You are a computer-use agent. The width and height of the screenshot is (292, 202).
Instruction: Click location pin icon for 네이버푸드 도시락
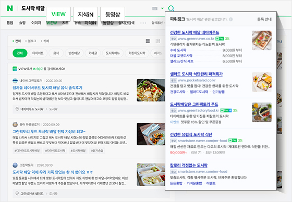[17, 109]
